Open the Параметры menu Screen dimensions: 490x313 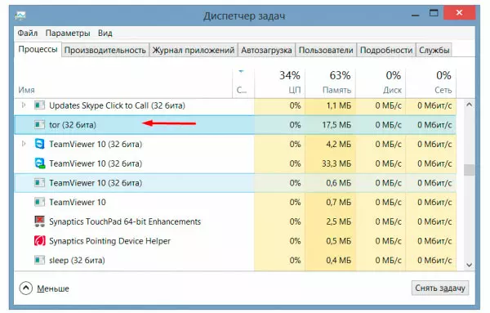pos(68,33)
